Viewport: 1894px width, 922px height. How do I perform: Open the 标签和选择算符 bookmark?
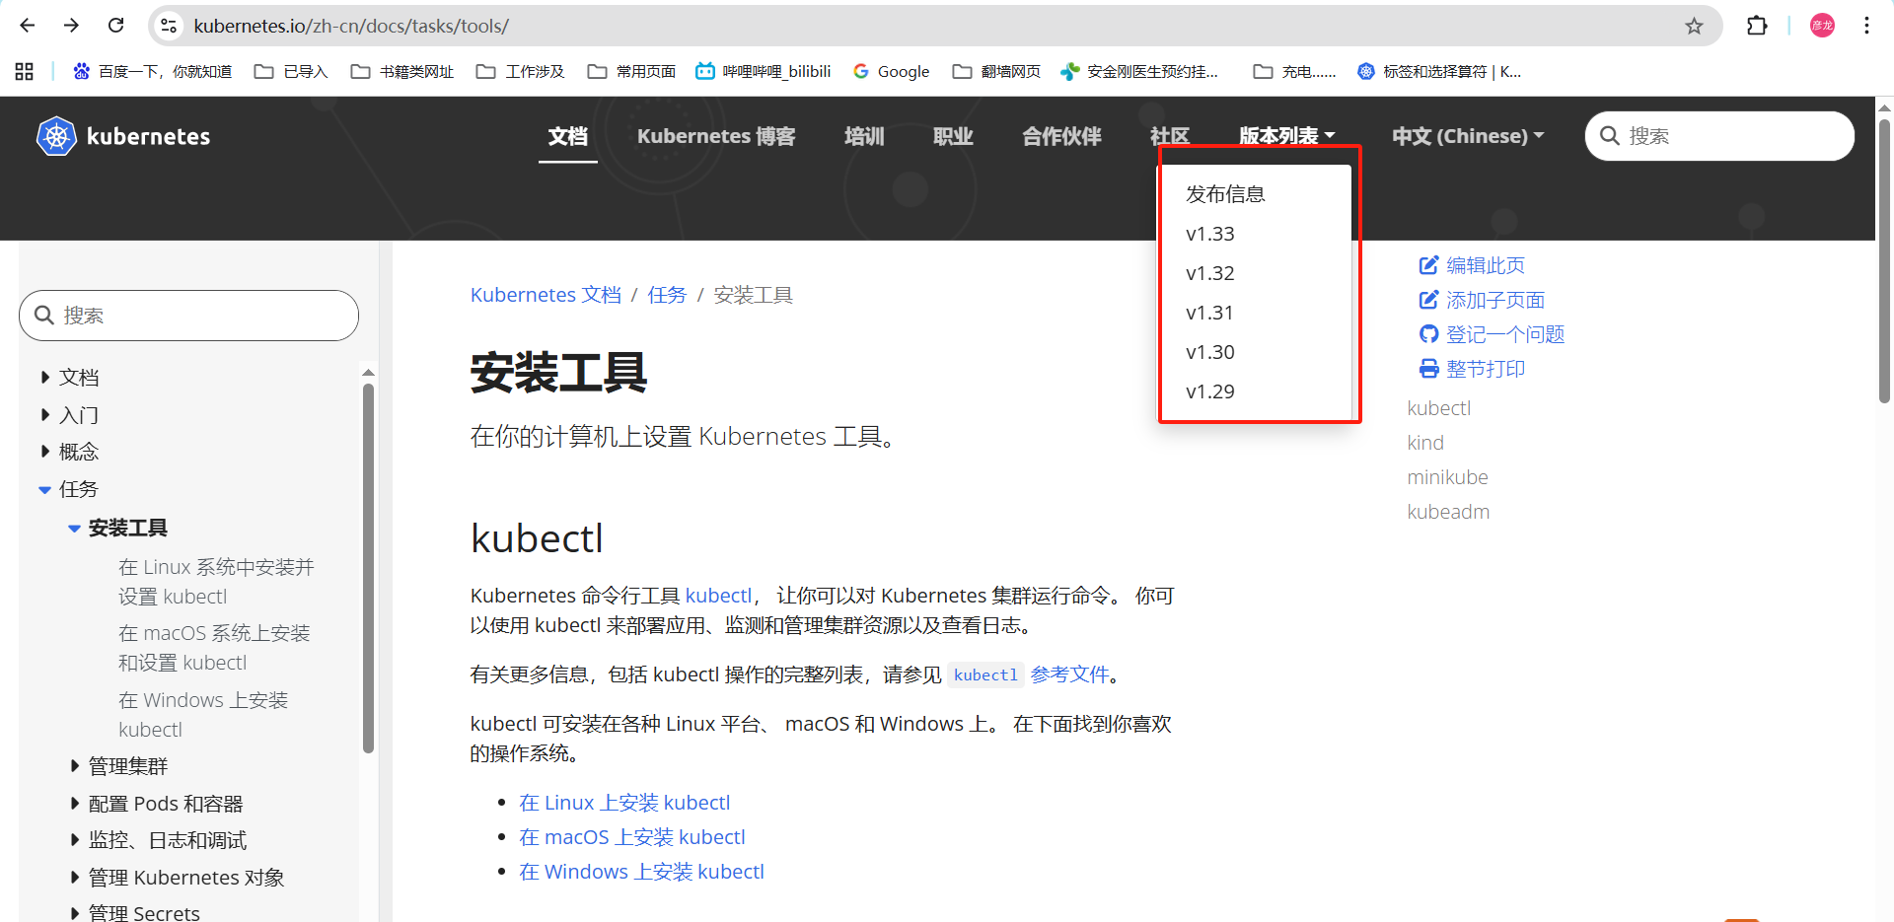(x=1439, y=71)
